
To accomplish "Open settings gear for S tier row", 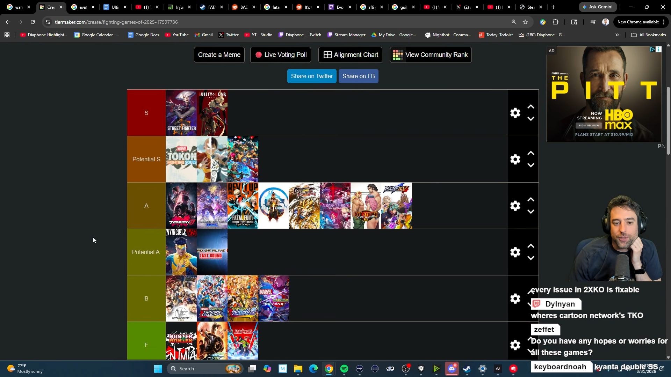I will [x=515, y=113].
